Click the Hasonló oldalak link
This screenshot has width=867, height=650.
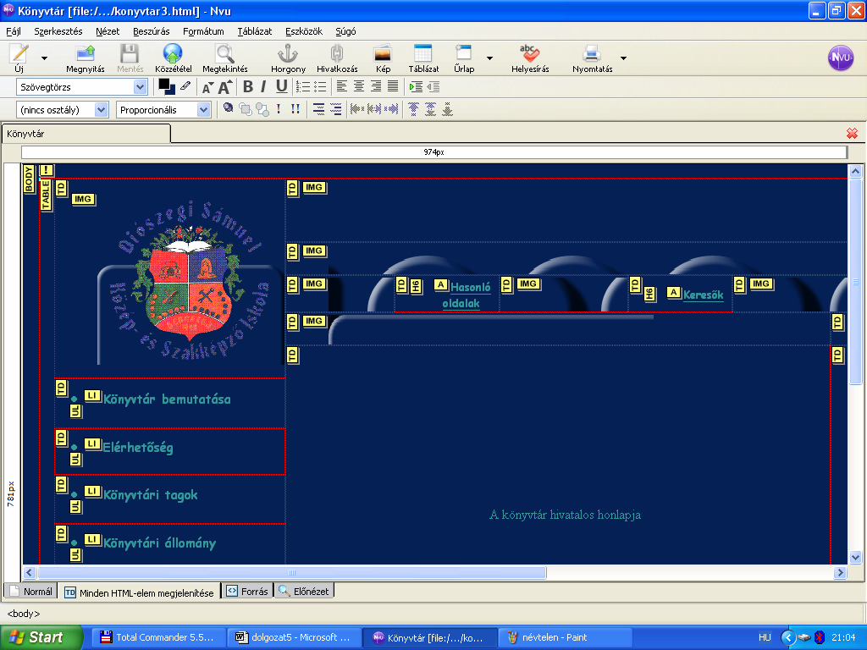[x=465, y=295]
